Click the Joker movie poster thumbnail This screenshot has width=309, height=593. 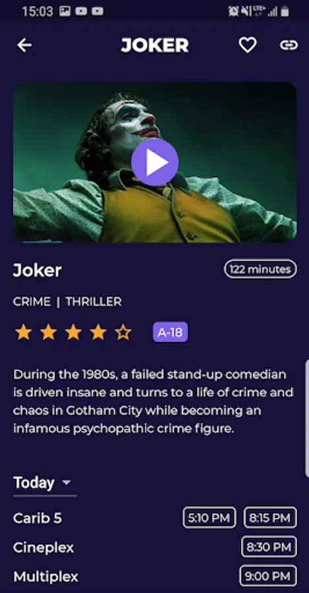[155, 162]
